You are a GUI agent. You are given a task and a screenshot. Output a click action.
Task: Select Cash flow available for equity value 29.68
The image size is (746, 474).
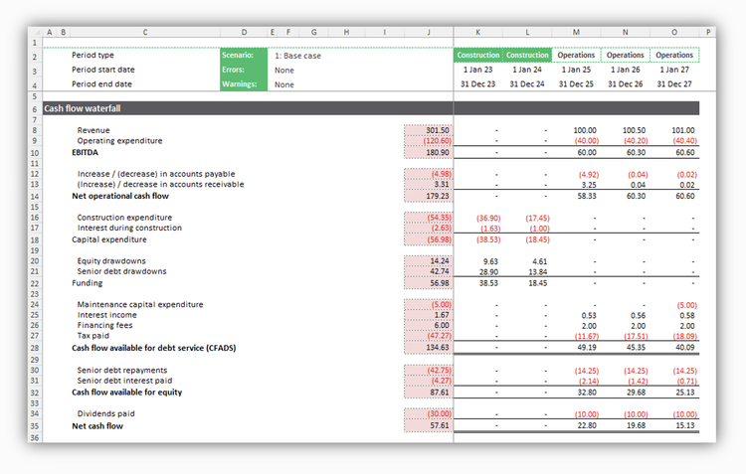637,393
